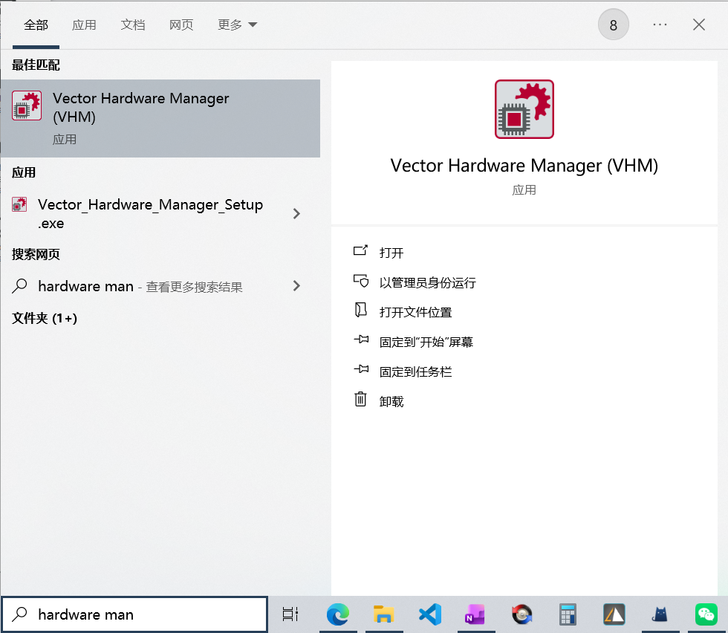Screen dimensions: 728x633
Task: Open the blue cat app on taskbar
Action: point(660,614)
